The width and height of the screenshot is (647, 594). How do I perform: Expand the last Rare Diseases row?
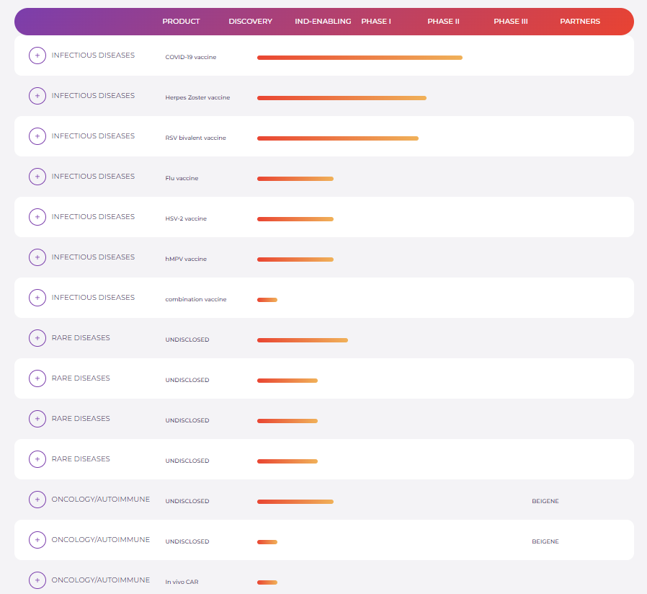(37, 459)
